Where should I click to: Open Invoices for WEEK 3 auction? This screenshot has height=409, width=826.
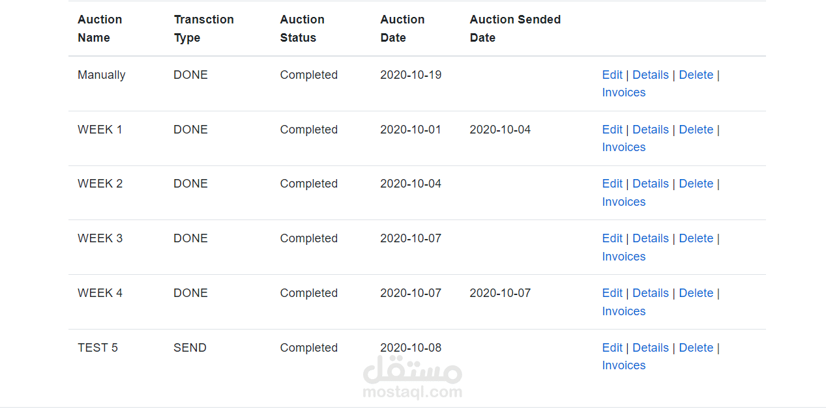623,257
